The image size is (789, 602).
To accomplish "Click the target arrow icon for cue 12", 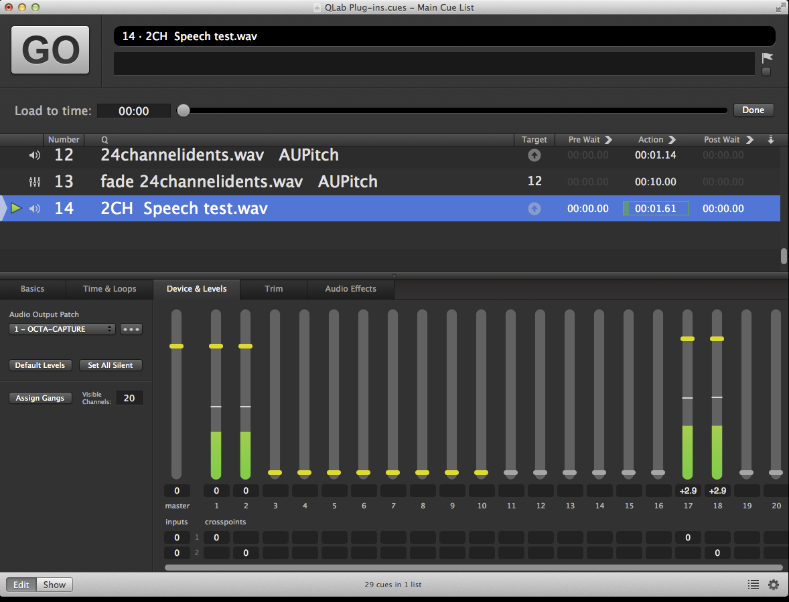I will point(534,155).
